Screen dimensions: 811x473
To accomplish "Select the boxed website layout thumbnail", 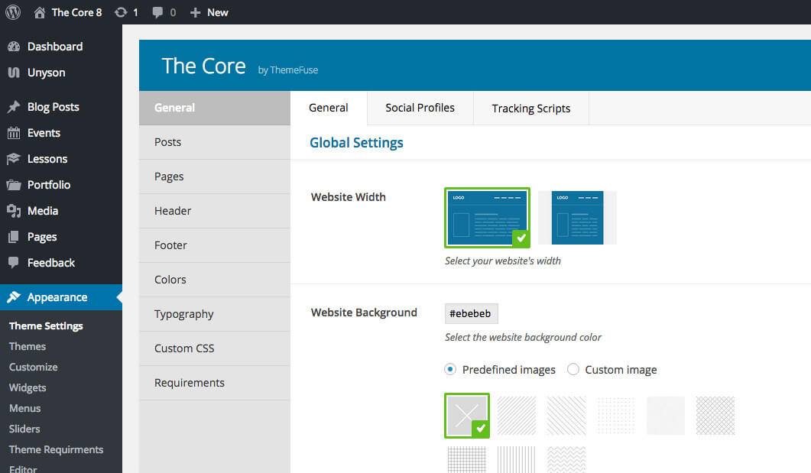I will [x=578, y=218].
